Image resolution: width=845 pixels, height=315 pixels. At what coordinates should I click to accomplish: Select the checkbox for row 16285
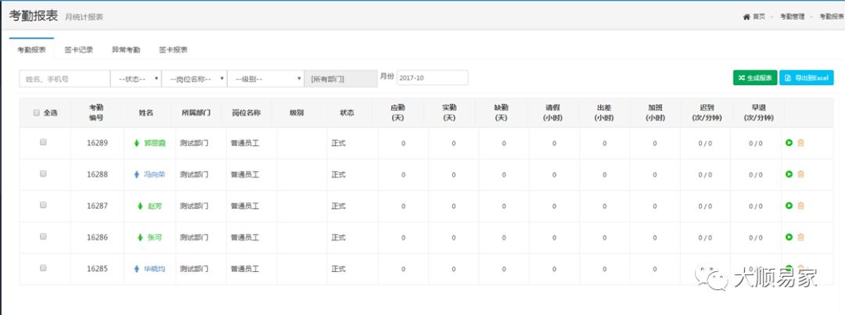(44, 267)
